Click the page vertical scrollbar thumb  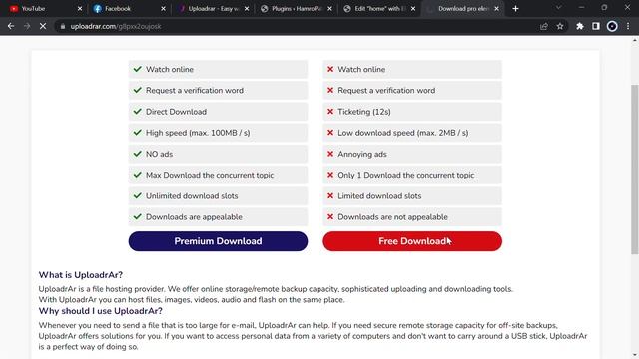[635, 170]
